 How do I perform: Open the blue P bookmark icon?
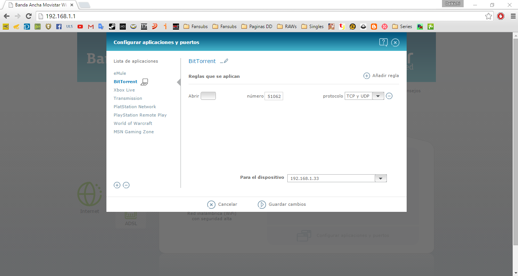point(27,27)
